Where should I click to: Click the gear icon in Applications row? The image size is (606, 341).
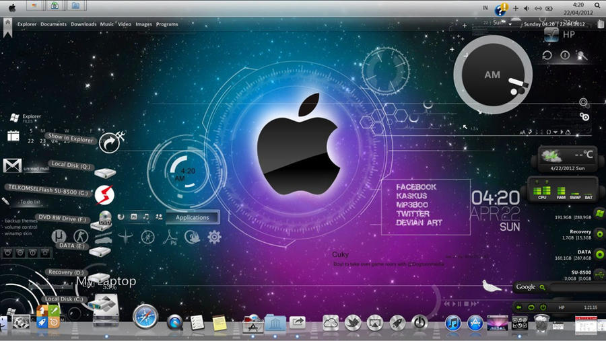tap(214, 237)
